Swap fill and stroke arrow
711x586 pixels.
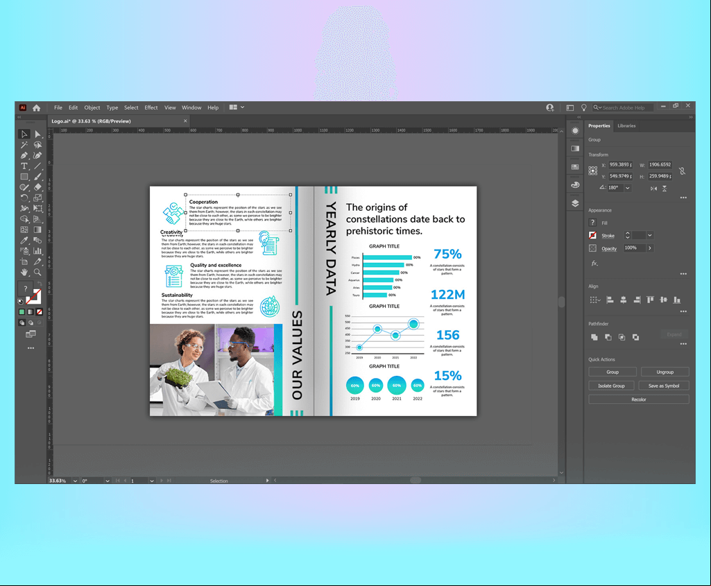tap(40, 284)
